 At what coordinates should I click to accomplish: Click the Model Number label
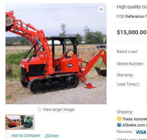tap(130, 64)
